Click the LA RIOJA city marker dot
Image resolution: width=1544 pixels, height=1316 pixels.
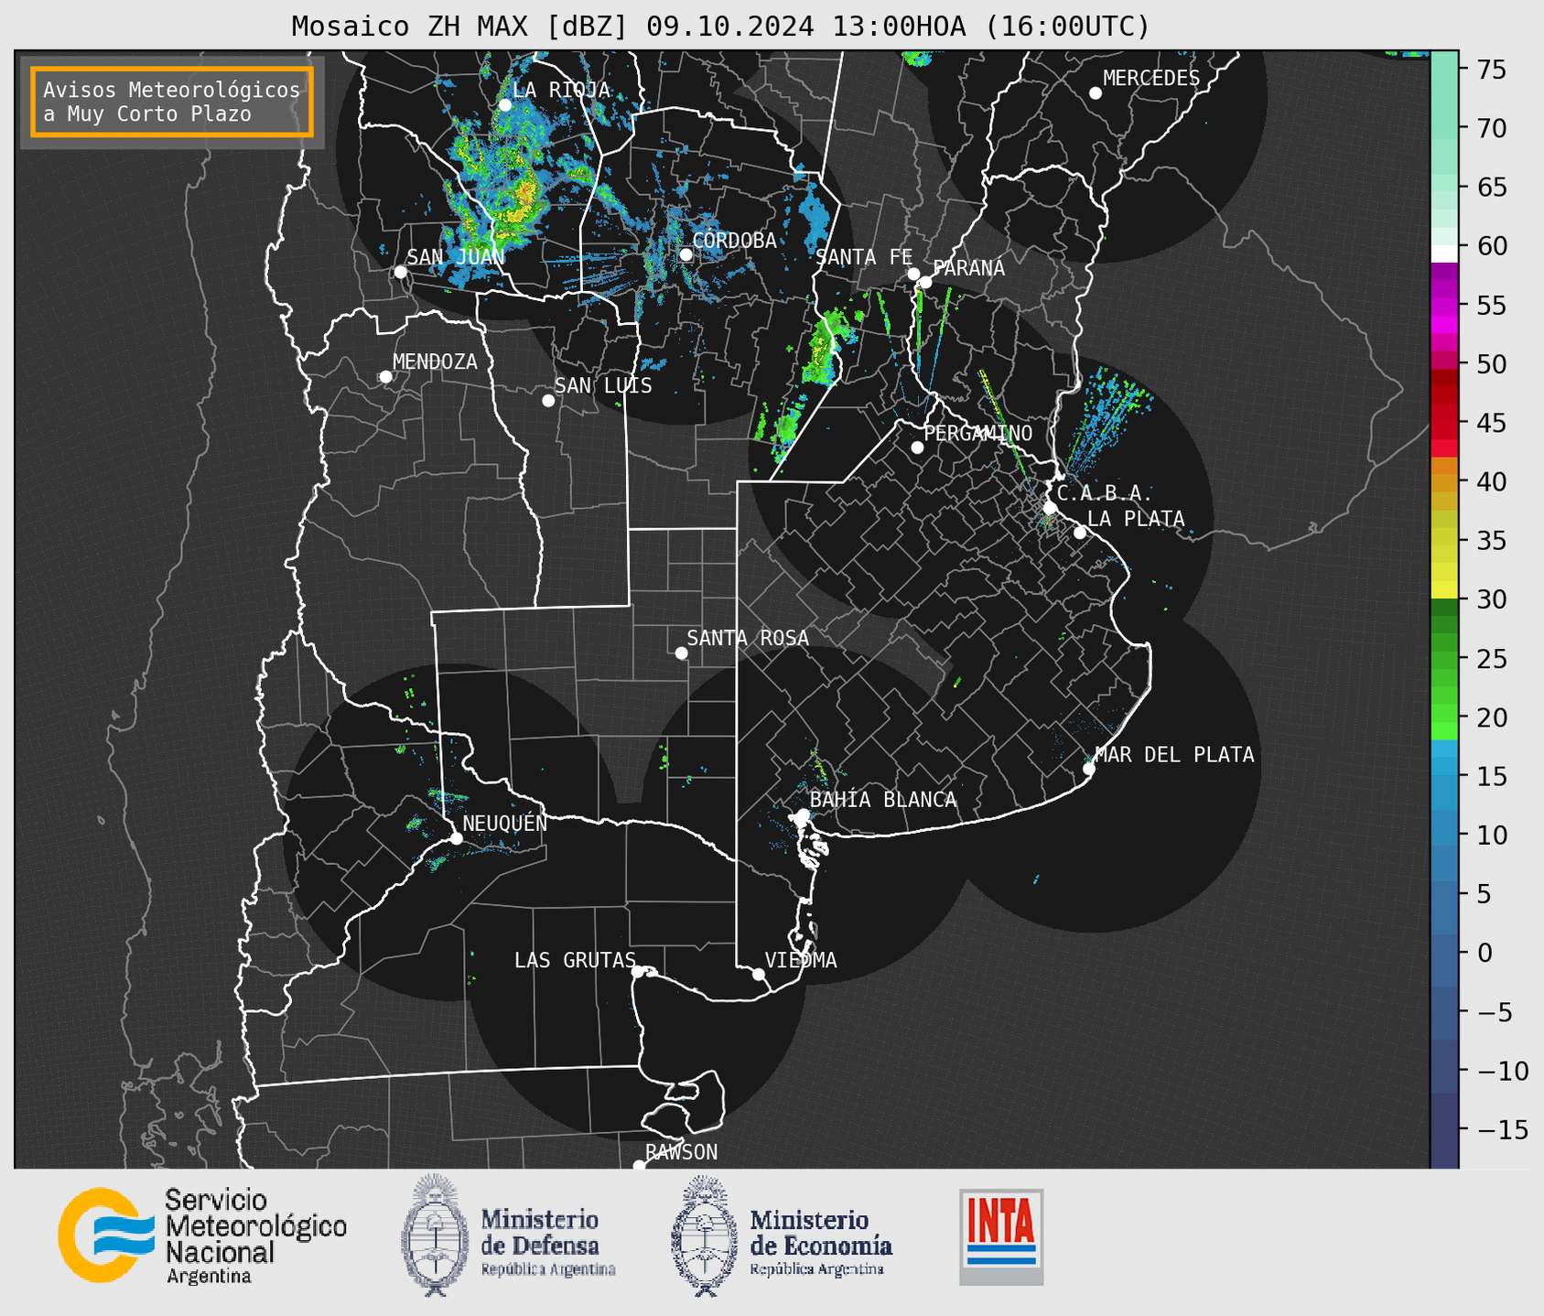pos(505,105)
